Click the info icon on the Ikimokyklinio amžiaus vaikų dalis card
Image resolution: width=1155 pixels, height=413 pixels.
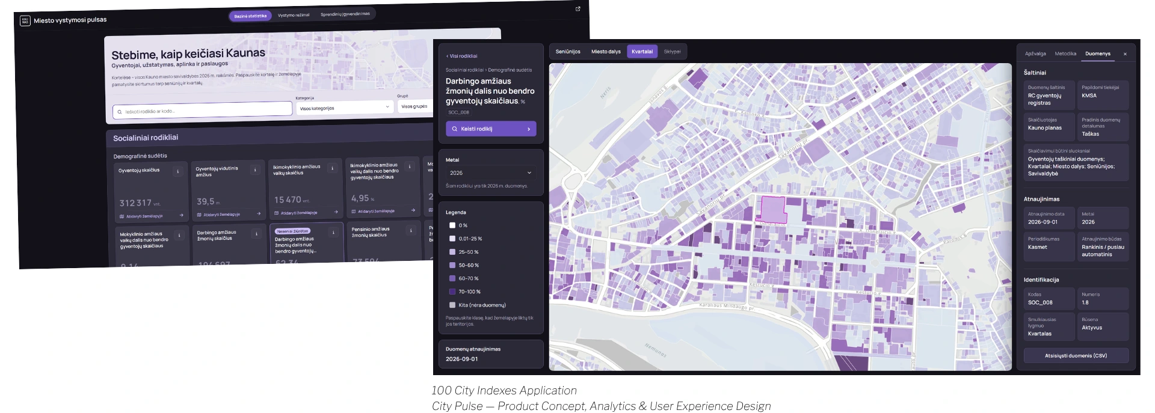[x=410, y=167]
